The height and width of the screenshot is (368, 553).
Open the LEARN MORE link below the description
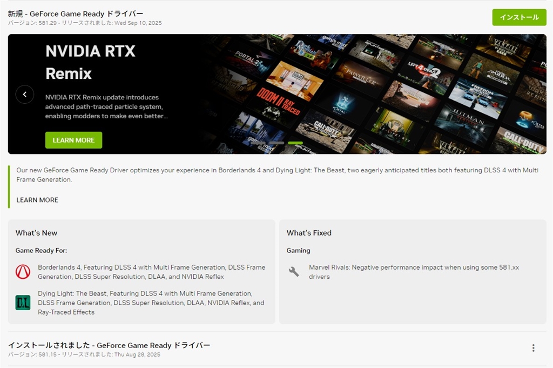click(x=37, y=200)
